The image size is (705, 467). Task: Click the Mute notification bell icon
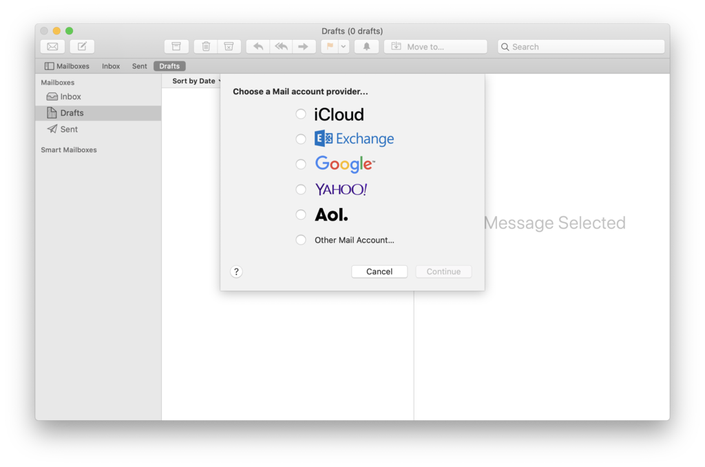pyautogui.click(x=366, y=46)
